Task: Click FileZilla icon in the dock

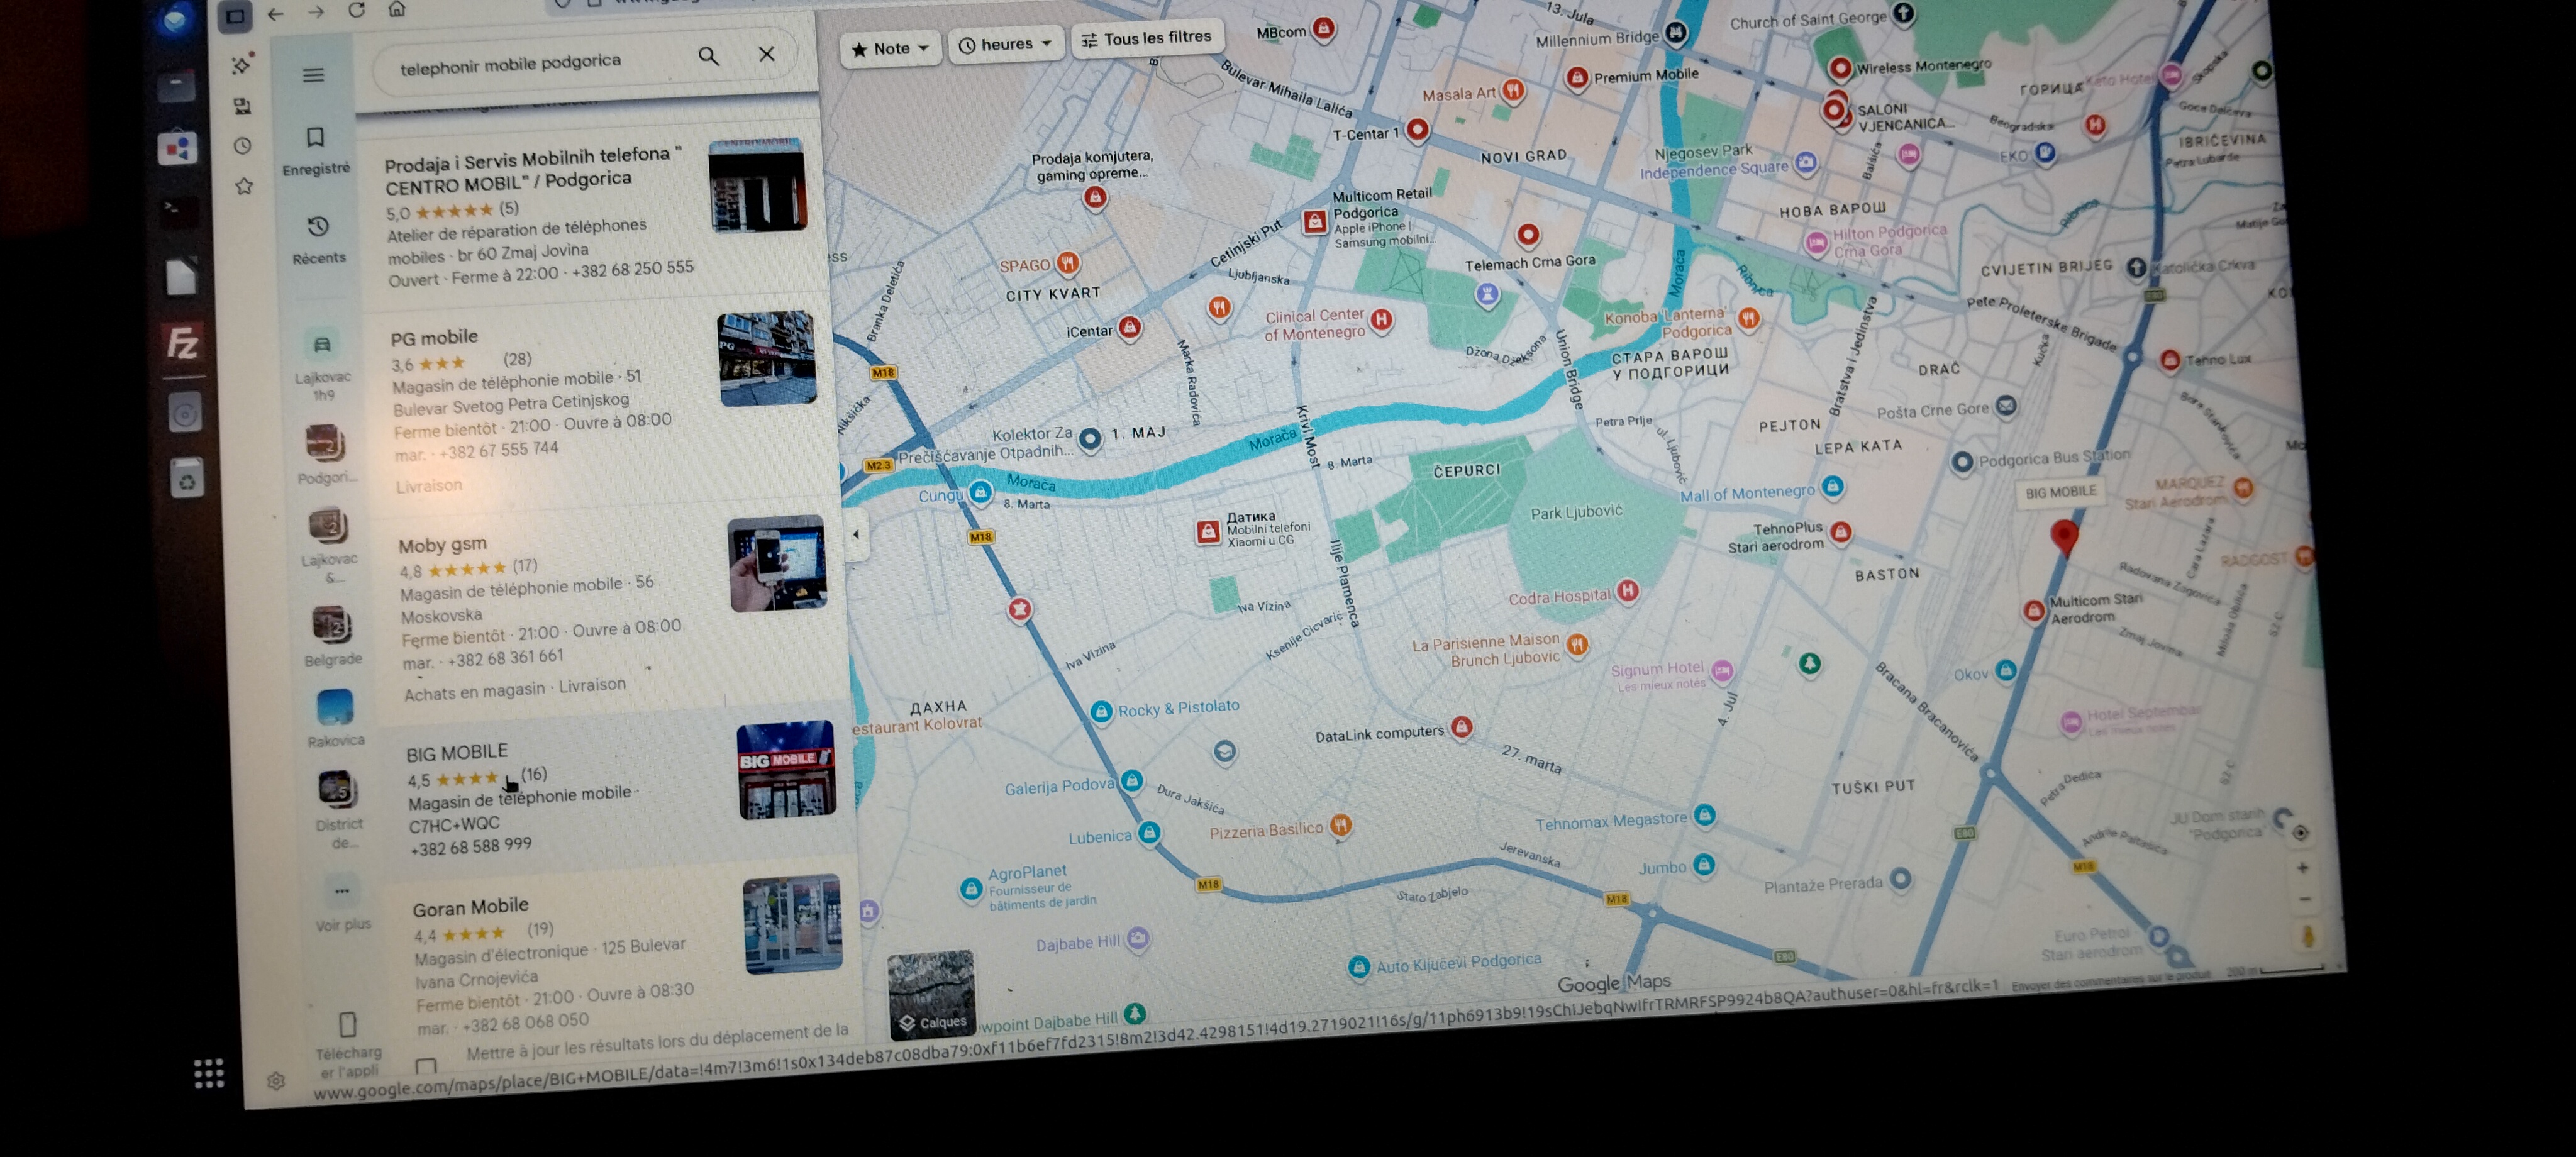Action: click(x=182, y=343)
